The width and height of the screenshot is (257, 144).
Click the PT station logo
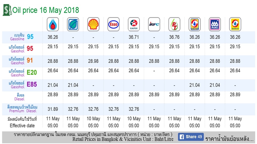tap(174, 24)
